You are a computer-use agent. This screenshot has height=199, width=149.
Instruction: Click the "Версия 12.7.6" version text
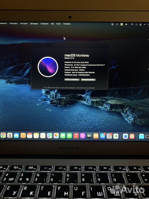69,58
